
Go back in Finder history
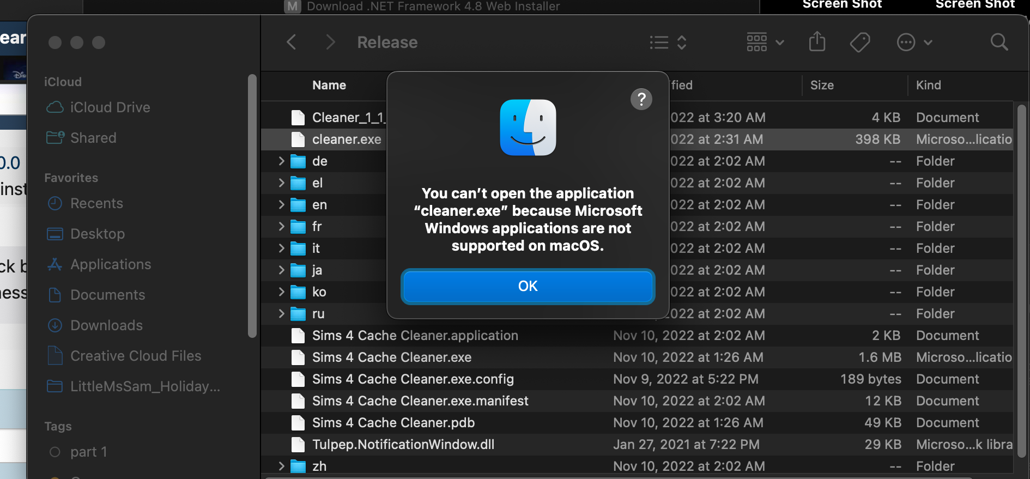tap(292, 42)
